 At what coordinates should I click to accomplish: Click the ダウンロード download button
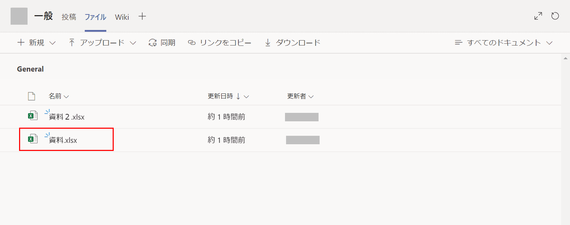292,43
